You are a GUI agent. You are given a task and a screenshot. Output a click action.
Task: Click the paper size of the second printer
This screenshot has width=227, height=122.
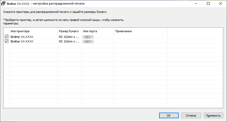pos(69,42)
